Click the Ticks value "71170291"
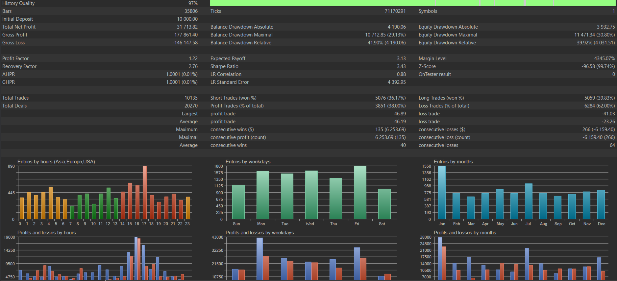The width and height of the screenshot is (617, 281). tap(395, 11)
